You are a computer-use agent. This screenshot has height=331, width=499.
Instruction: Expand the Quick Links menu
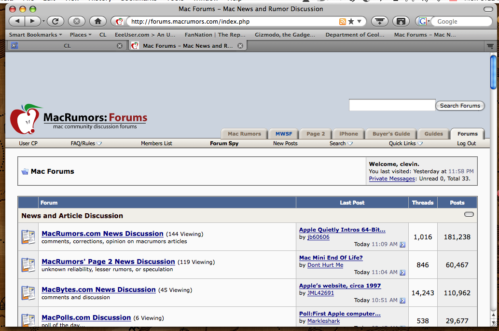tap(405, 143)
